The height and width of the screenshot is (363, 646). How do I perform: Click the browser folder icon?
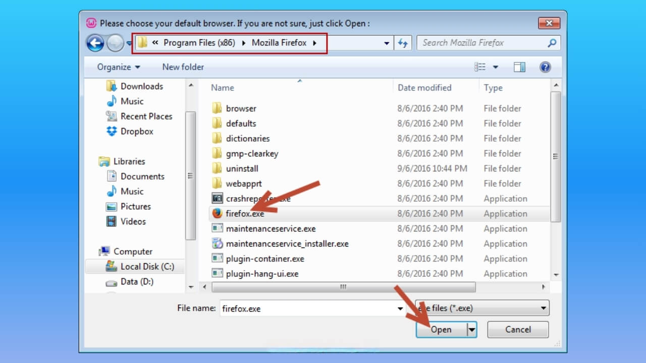click(217, 108)
